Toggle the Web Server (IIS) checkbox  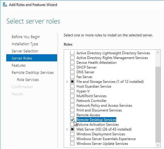pyautogui.click(x=72, y=129)
